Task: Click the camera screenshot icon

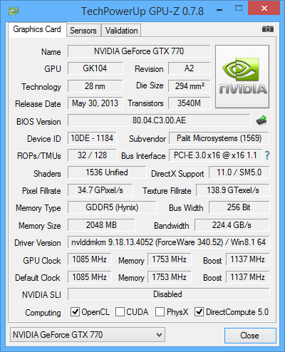Action: tap(268, 29)
